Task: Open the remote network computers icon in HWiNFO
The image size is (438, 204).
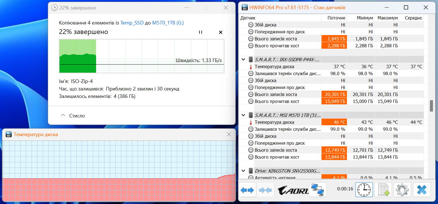Action: [318, 190]
